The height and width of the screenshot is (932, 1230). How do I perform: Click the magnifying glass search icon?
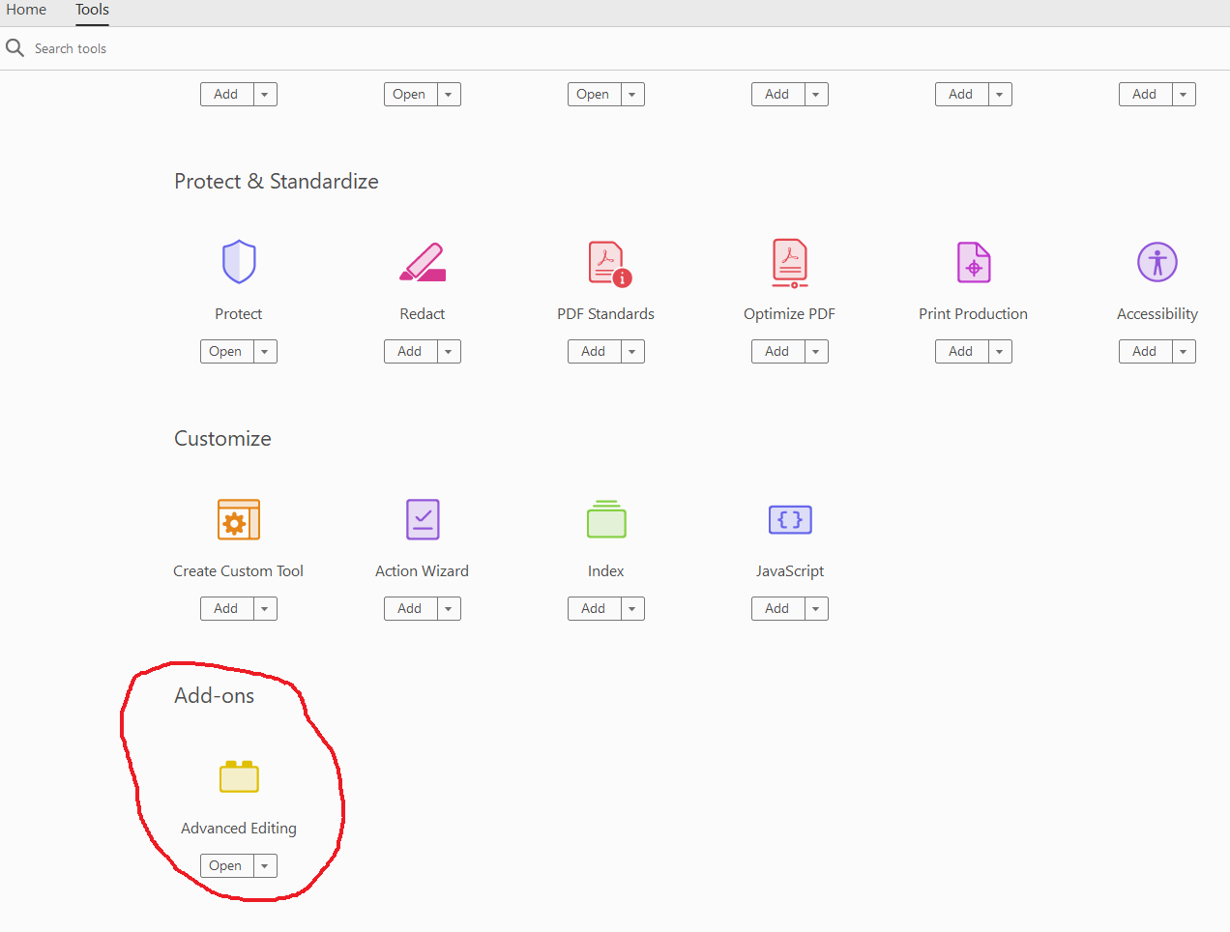pos(15,47)
